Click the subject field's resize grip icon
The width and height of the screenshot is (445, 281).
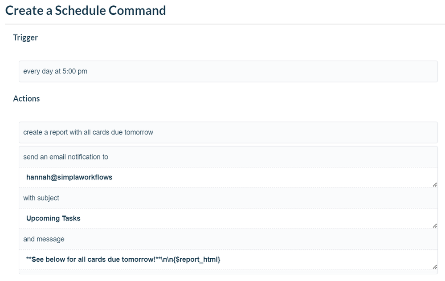click(x=435, y=226)
